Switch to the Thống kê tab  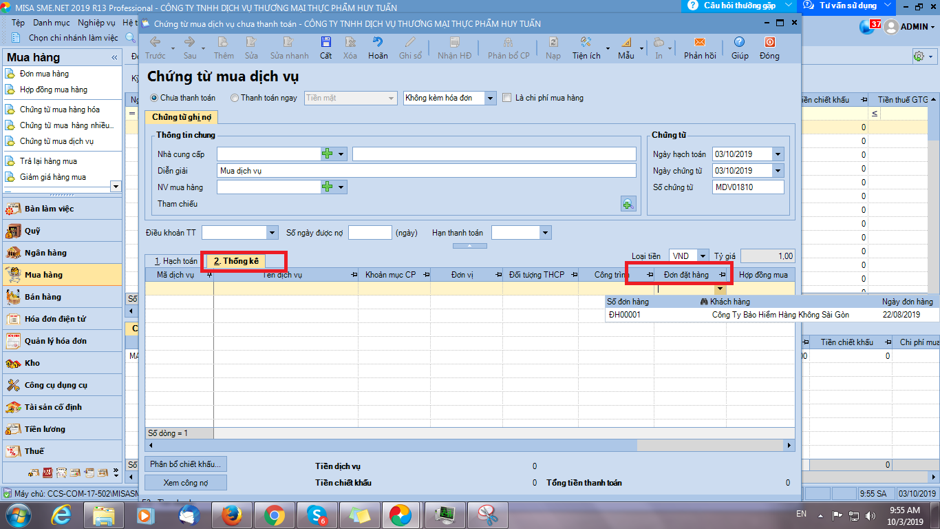[236, 261]
